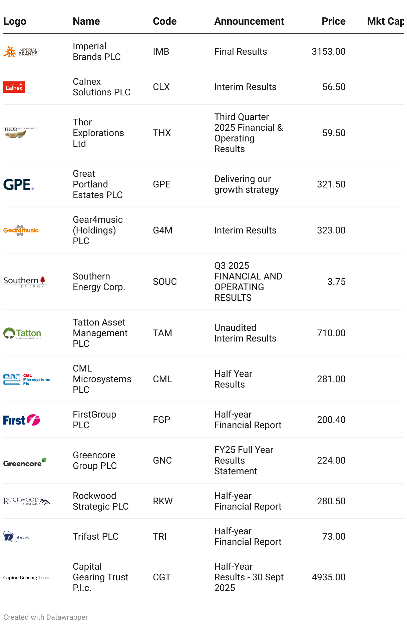Click the Imperial Brands logo
The image size is (407, 625).
click(x=20, y=52)
